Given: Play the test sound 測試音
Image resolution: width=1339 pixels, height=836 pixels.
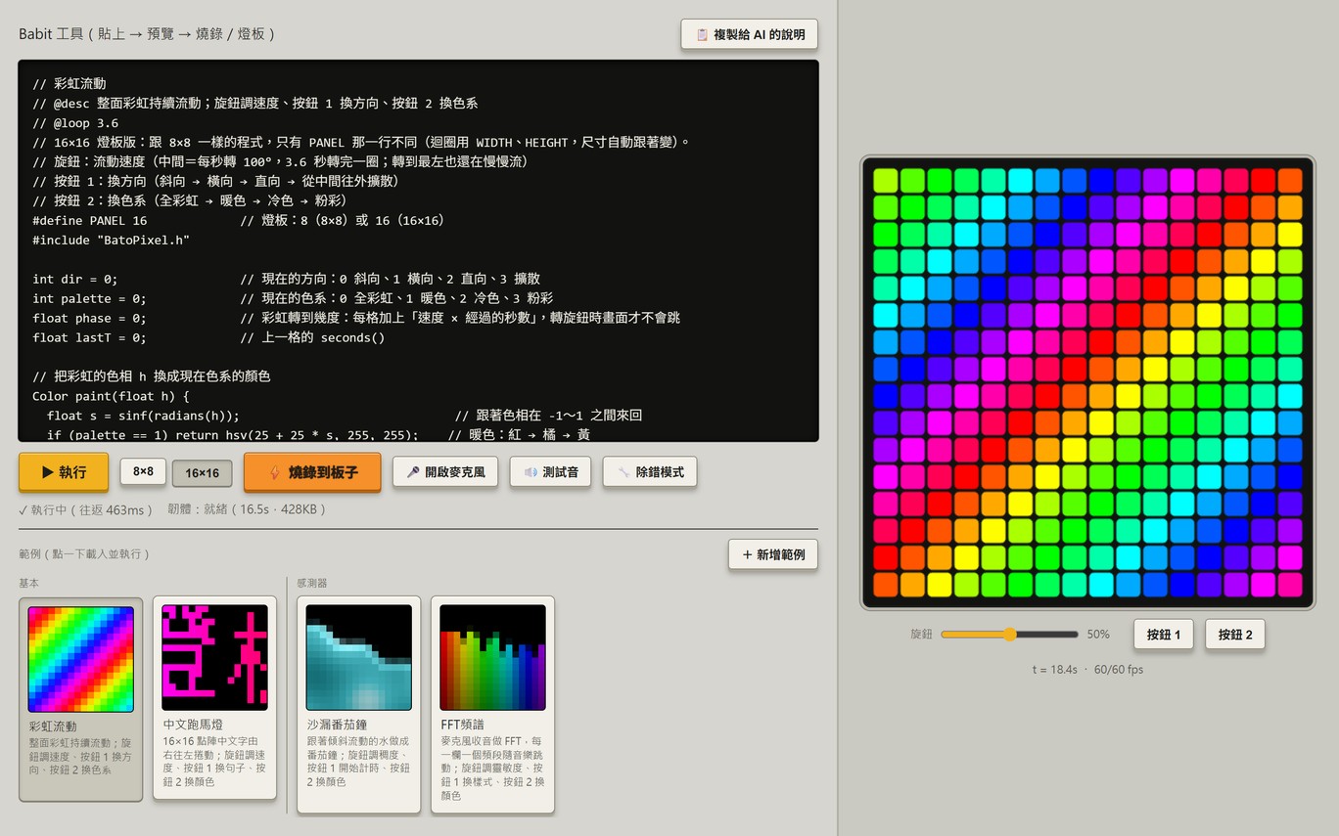Looking at the screenshot, I should [550, 472].
